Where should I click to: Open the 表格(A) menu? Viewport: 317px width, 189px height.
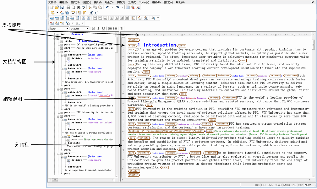click(121, 2)
